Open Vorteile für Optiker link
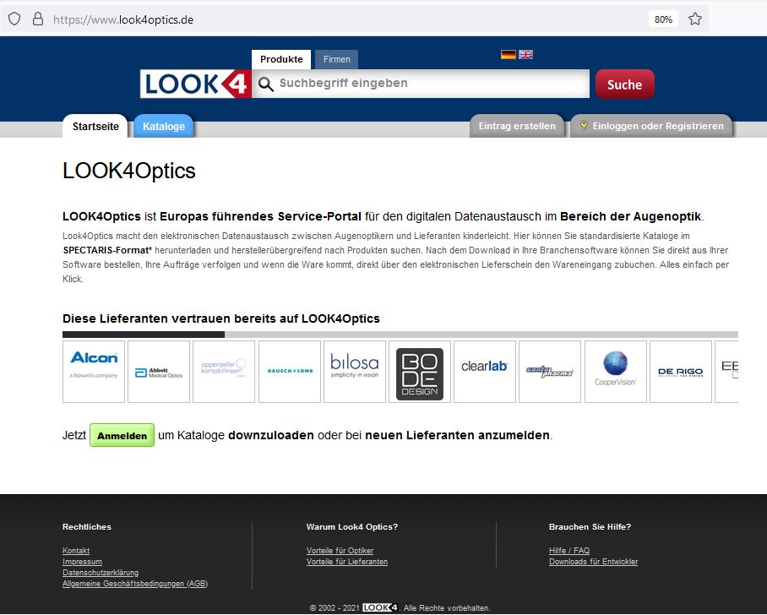The image size is (767, 615). pyautogui.click(x=340, y=551)
